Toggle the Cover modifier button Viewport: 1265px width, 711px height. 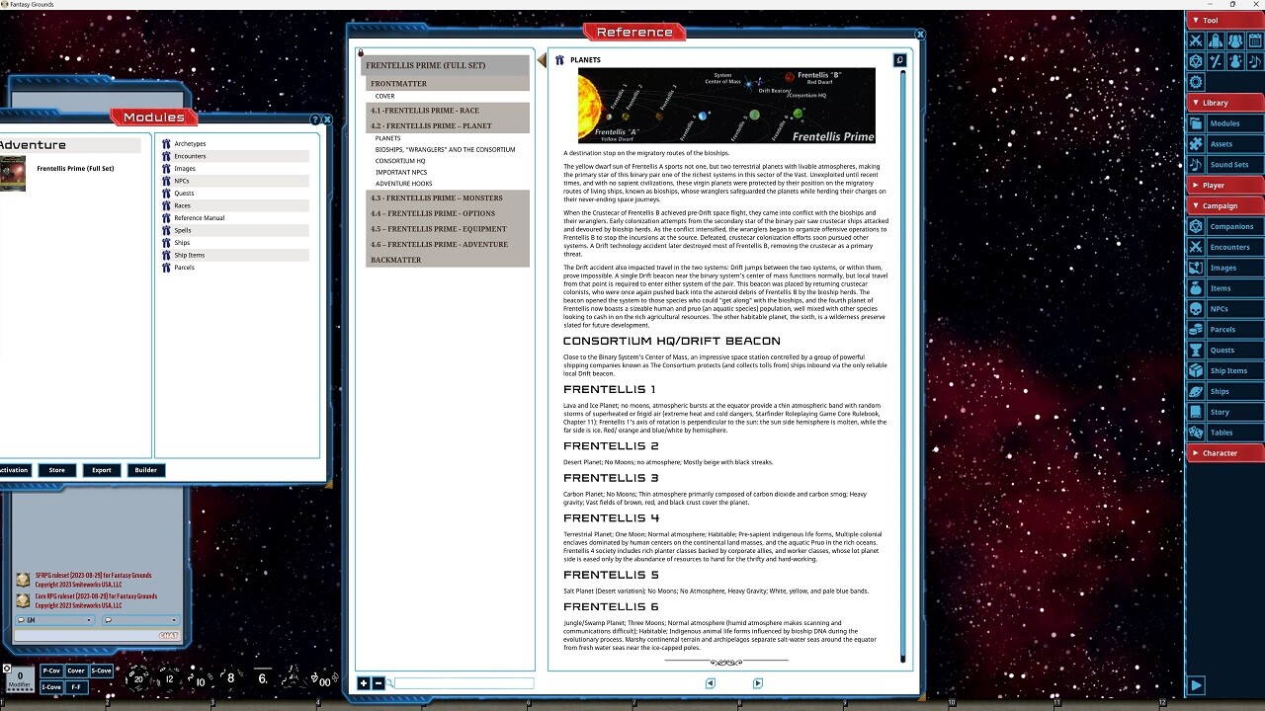76,671
